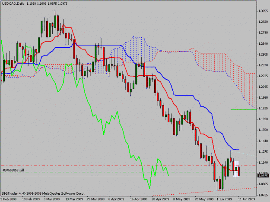Screen dimensions: 270x202
Task: Click the 1.1825 price axis label
Action: pyautogui.click(x=263, y=108)
